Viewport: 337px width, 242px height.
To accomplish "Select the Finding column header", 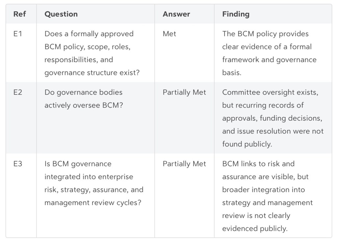I will pos(236,14).
